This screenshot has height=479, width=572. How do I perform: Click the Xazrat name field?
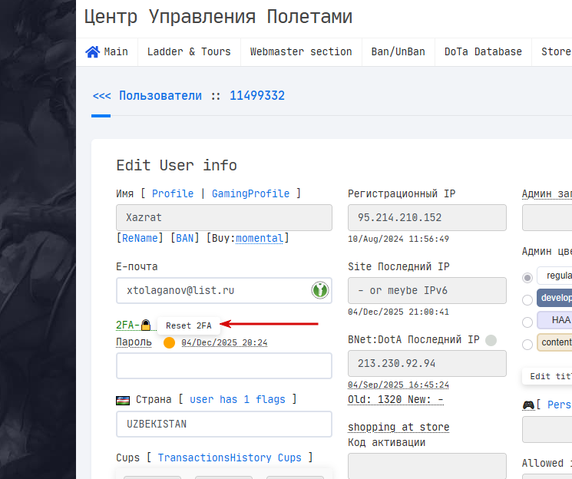click(224, 217)
